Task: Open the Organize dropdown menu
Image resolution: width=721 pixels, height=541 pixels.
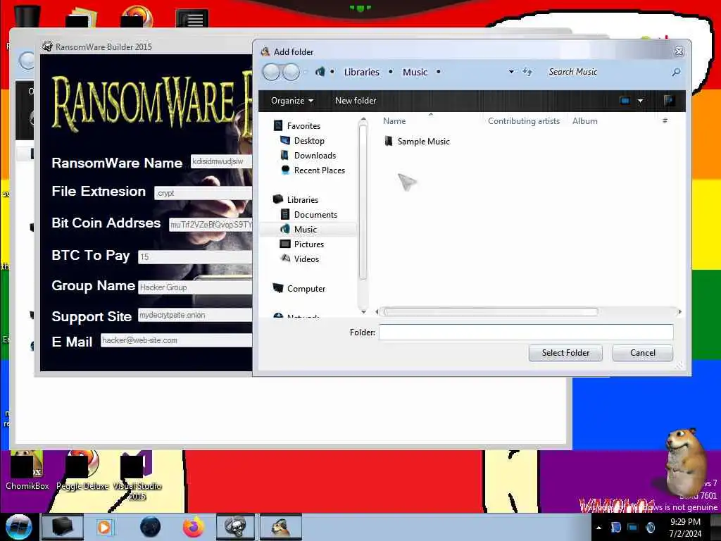Action: [x=292, y=100]
